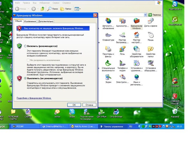This screenshot has width=193, height=144.
Task: Open Установка оборудования icon
Action: (x=151, y=66)
